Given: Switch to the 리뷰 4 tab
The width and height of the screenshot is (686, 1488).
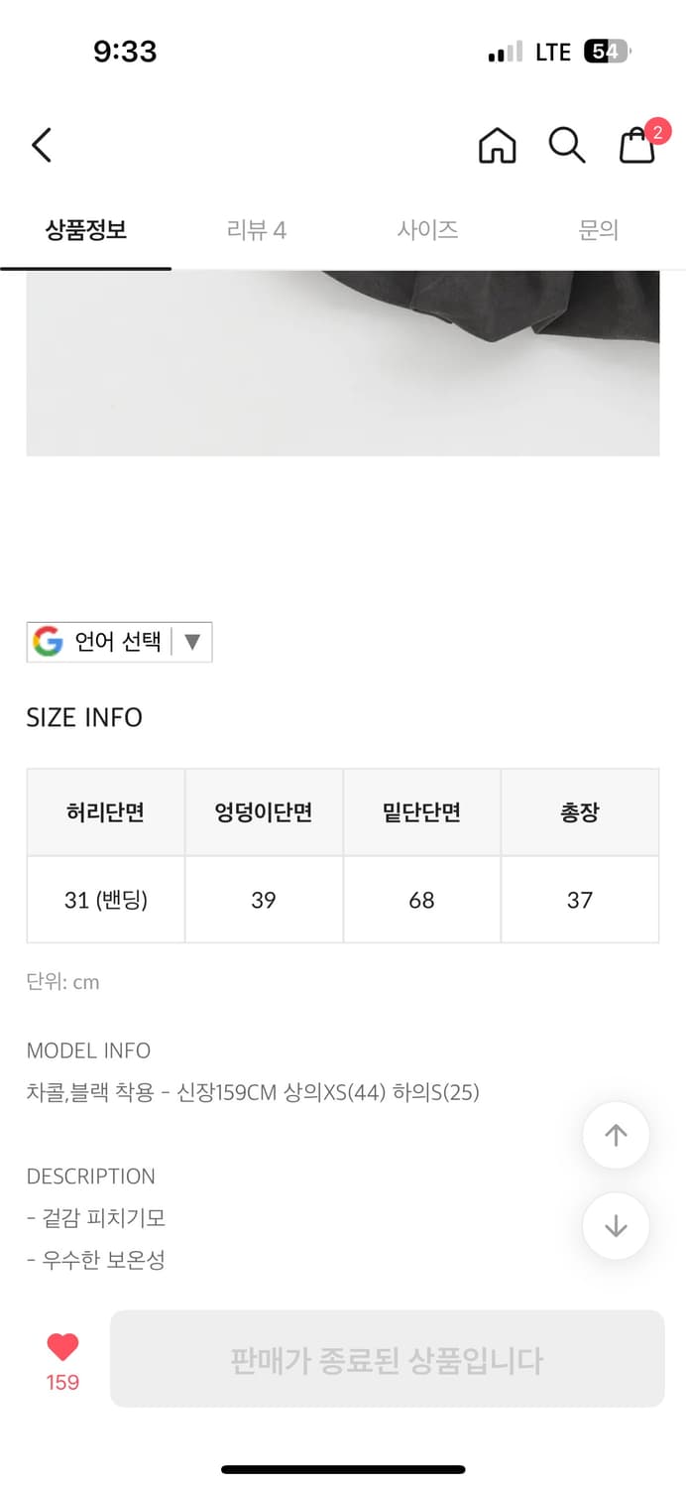Looking at the screenshot, I should click(x=256, y=229).
